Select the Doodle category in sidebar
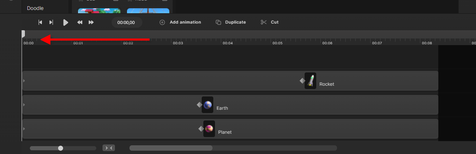This screenshot has width=476, height=154. [35, 8]
